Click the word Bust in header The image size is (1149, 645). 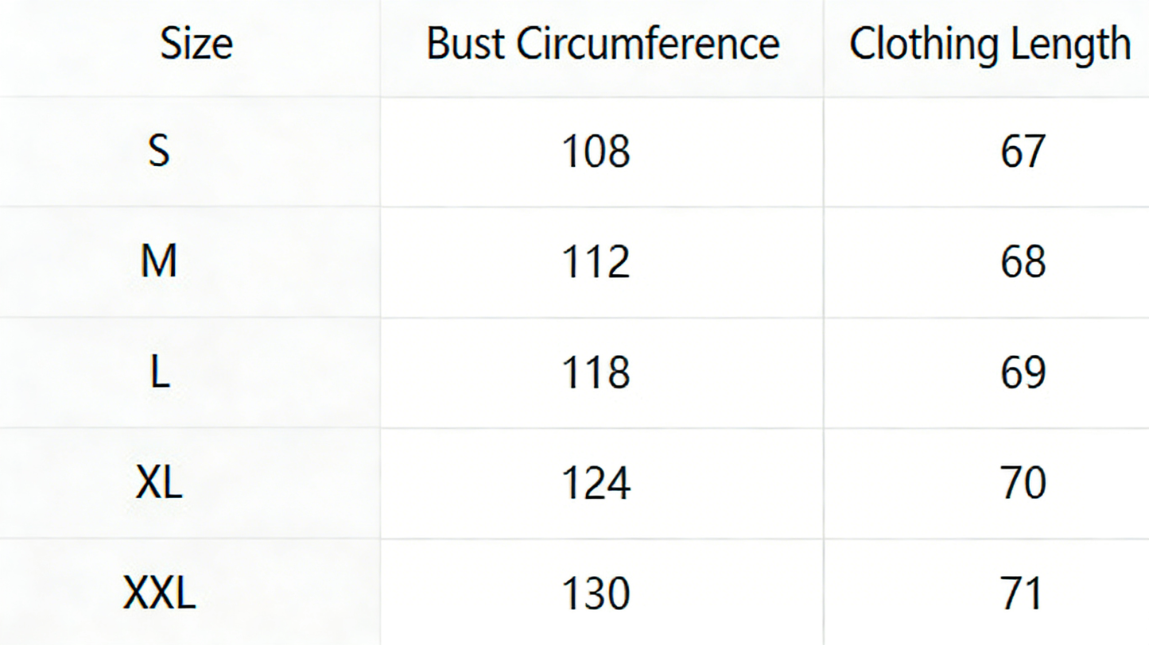466,44
